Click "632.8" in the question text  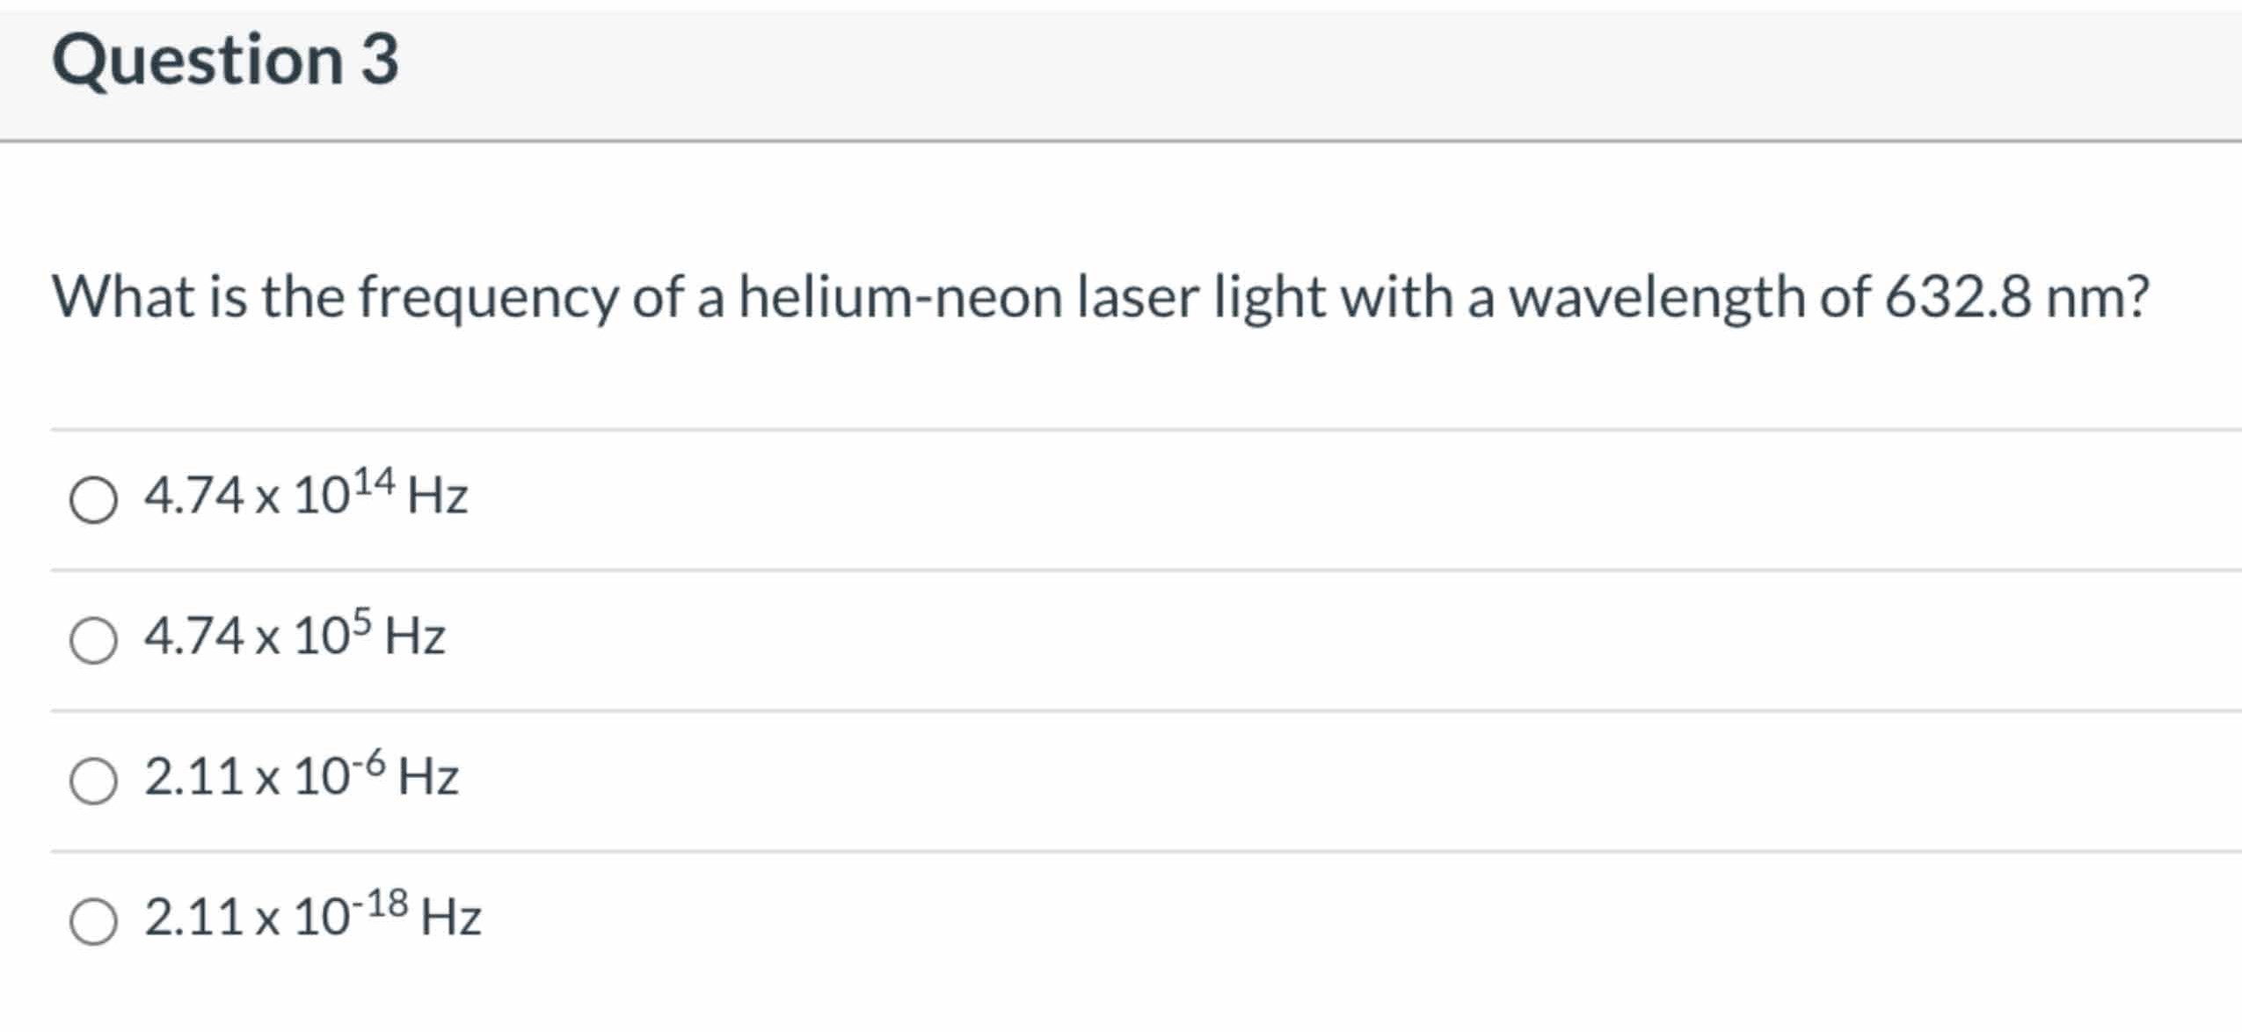click(1958, 297)
